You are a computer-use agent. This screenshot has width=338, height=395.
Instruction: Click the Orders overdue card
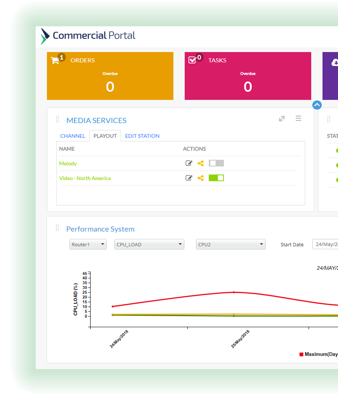point(110,76)
